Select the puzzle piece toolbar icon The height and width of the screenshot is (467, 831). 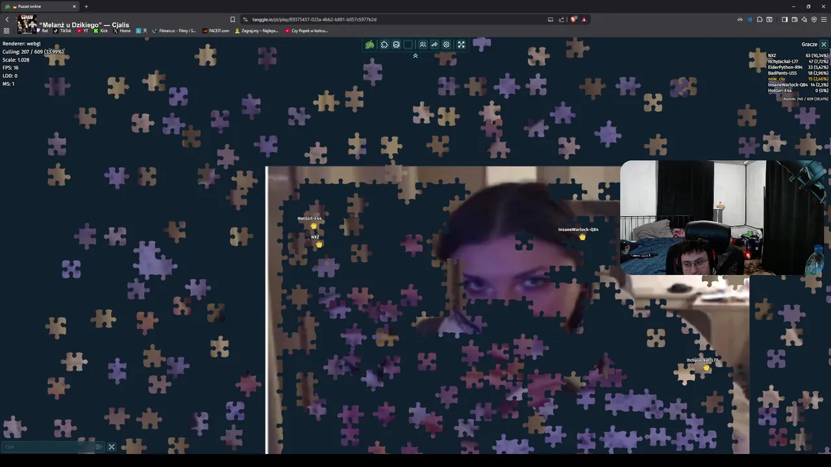384,45
